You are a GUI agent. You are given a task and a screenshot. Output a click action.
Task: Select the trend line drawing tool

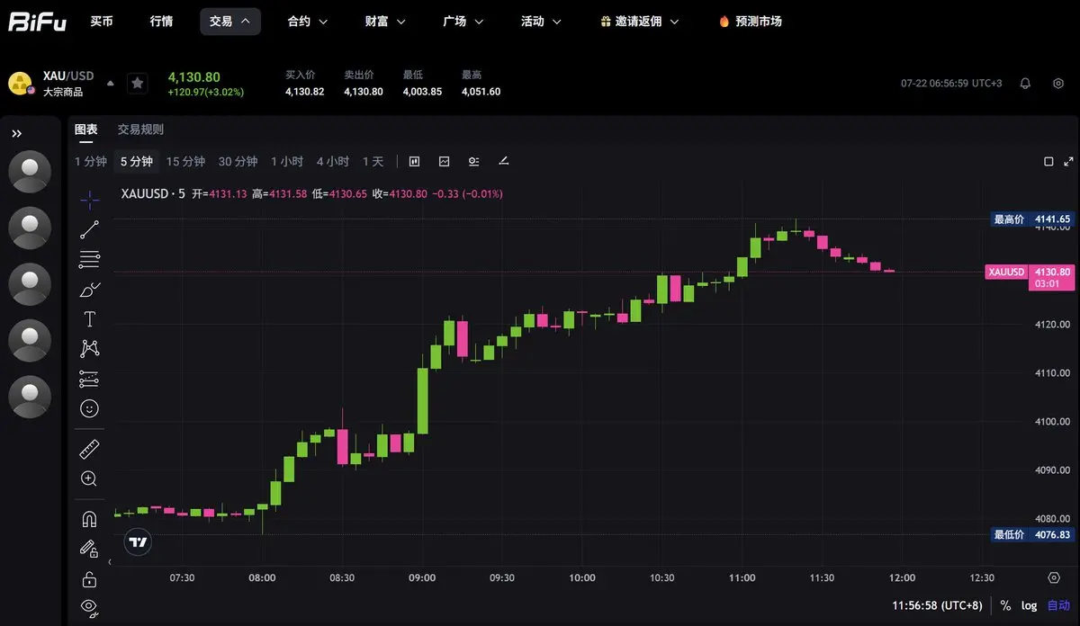[x=89, y=229]
